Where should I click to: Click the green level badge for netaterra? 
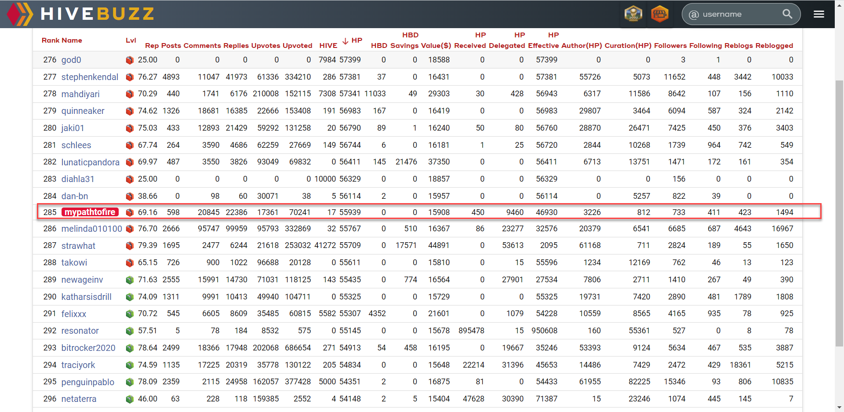coord(130,399)
